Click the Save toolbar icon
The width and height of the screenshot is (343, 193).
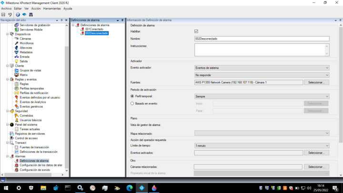click(3, 15)
